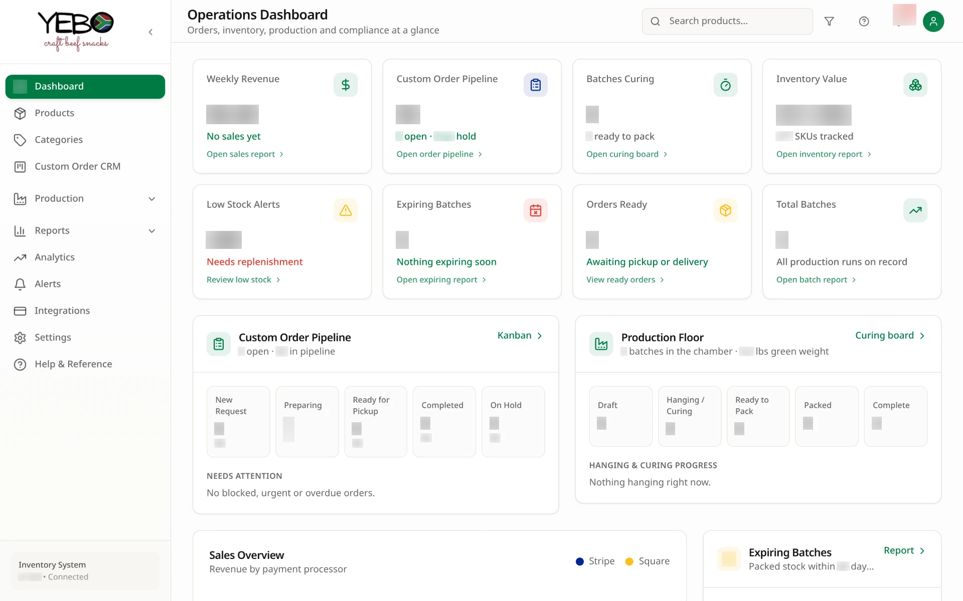Click the Search products field
The image size is (963, 601).
tap(727, 21)
